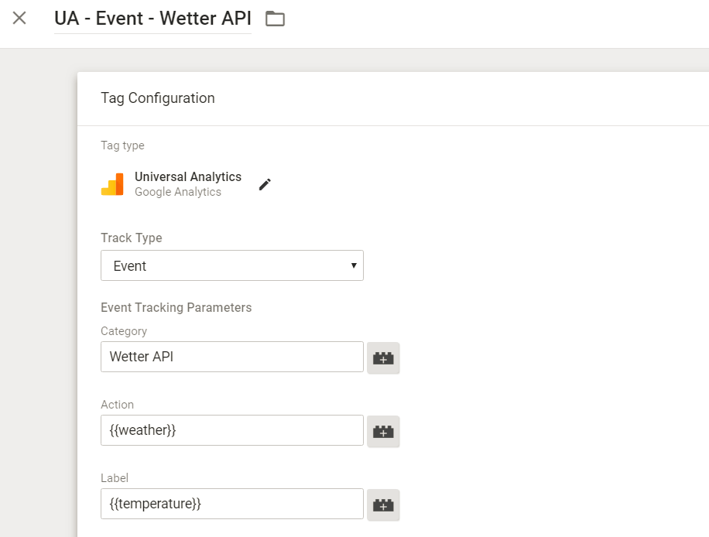Select the Universal Analytics tag type name
This screenshot has width=709, height=537.
tap(188, 177)
